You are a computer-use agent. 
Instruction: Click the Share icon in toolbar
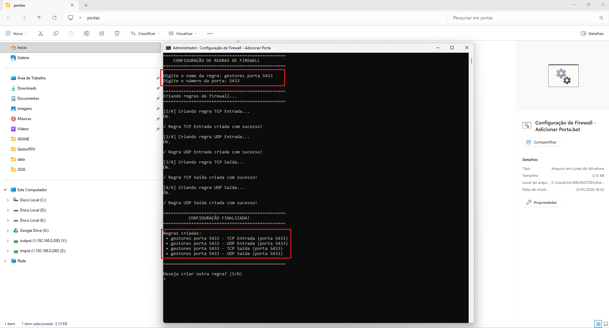[x=102, y=33]
